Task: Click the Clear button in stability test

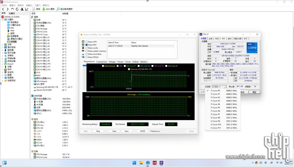Action: (114, 131)
